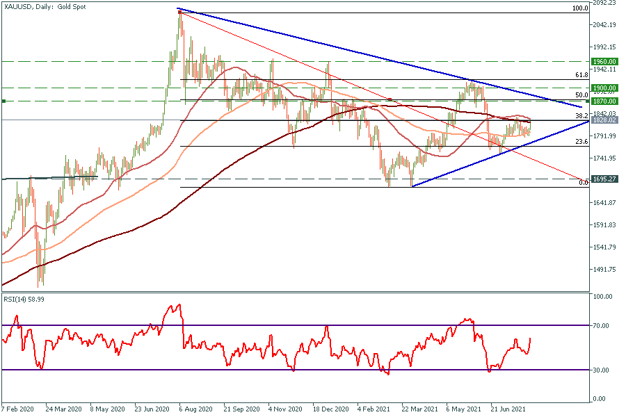
Task: Click the 21 Jun 2021 date label
Action: (x=506, y=410)
